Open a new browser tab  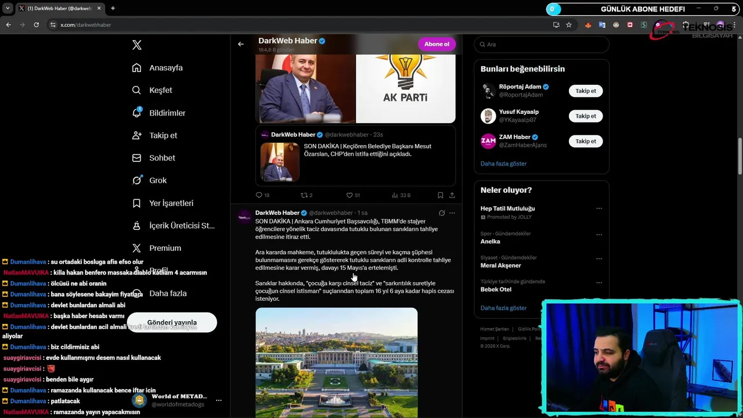[113, 8]
